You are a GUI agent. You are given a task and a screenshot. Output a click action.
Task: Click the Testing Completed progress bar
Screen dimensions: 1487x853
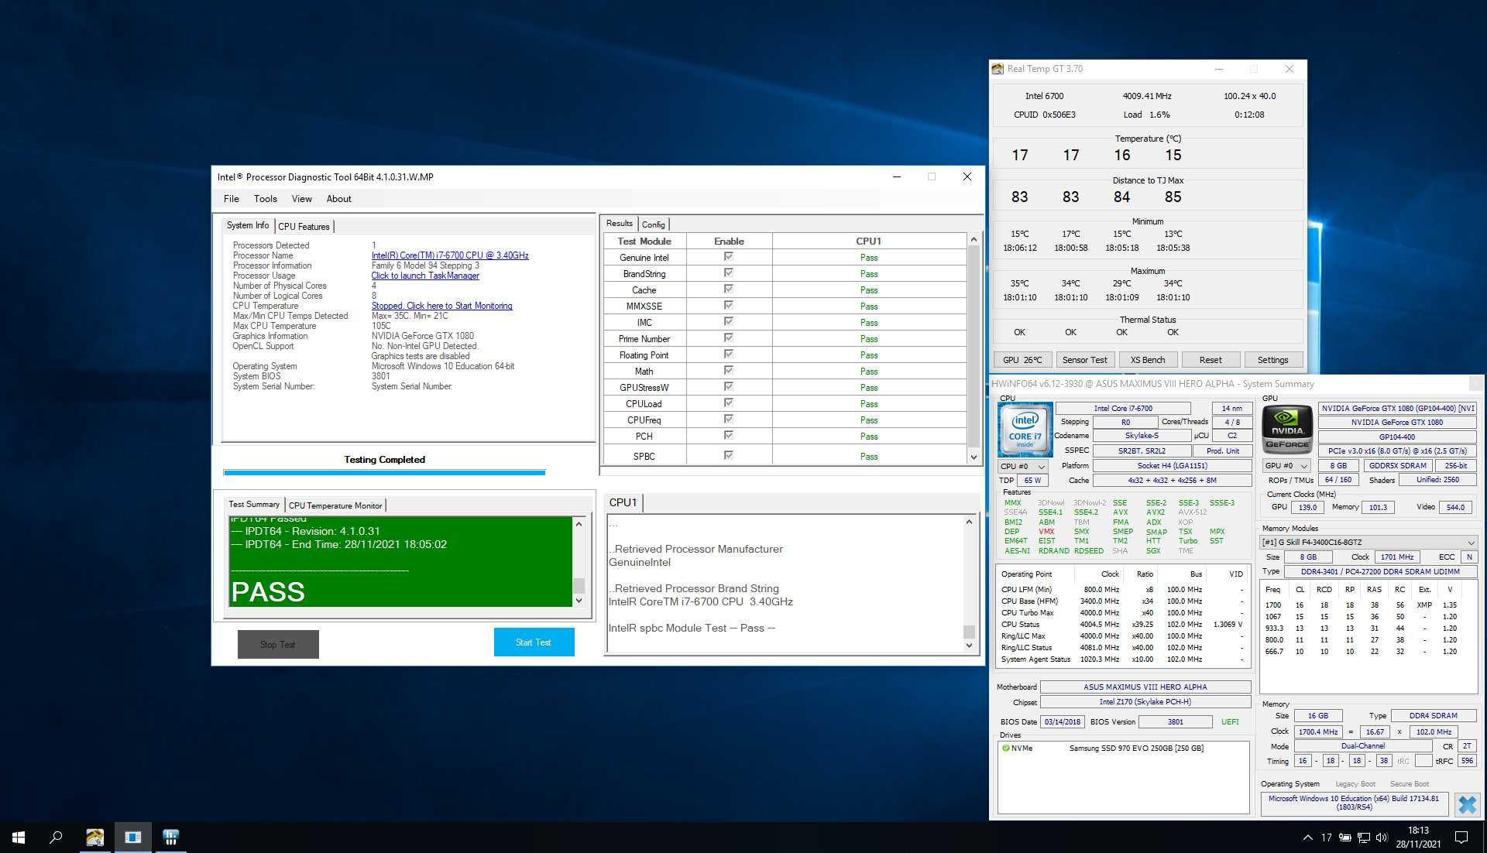[384, 471]
